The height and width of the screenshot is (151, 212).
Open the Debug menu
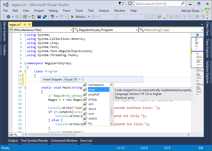coord(53,11)
